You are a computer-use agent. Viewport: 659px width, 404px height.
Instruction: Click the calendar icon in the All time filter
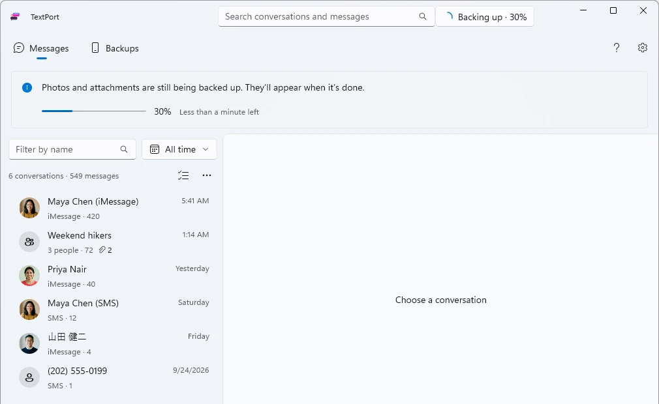point(155,149)
